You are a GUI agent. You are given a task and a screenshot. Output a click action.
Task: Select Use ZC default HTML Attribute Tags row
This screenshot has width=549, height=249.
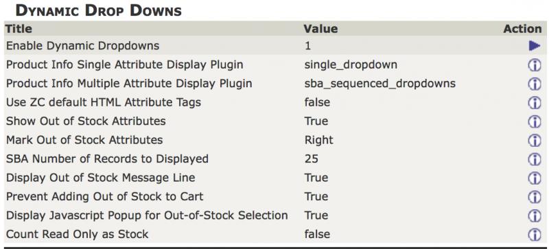[x=274, y=103]
